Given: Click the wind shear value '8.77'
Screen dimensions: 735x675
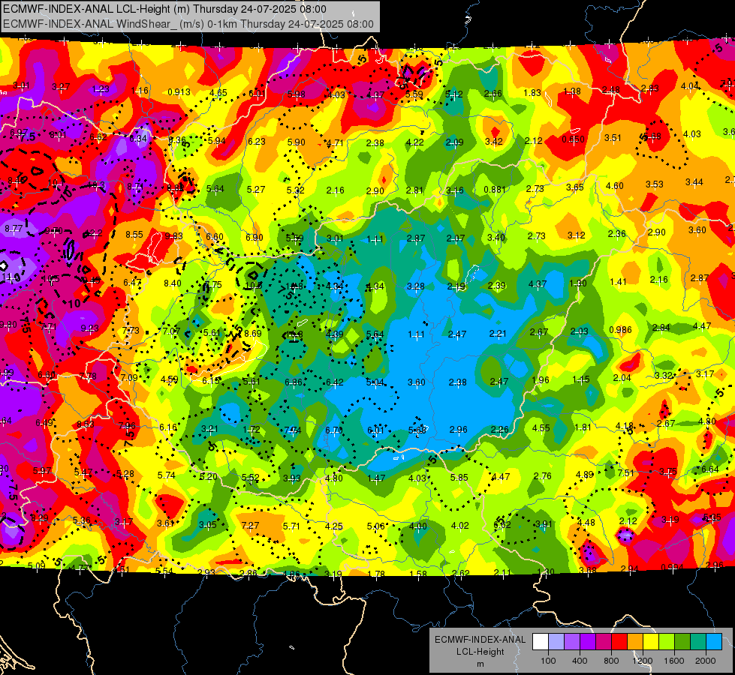Looking at the screenshot, I should point(14,229).
